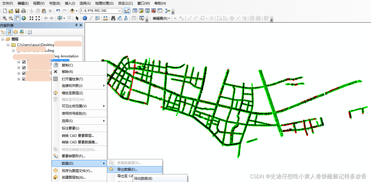Select the Add Data tool
The image size is (371, 182).
73,11
